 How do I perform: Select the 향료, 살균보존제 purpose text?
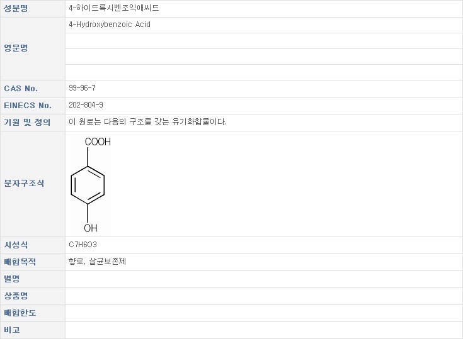97,262
